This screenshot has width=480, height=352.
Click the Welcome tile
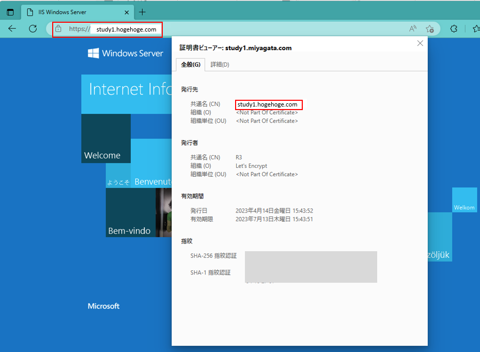tap(106, 139)
